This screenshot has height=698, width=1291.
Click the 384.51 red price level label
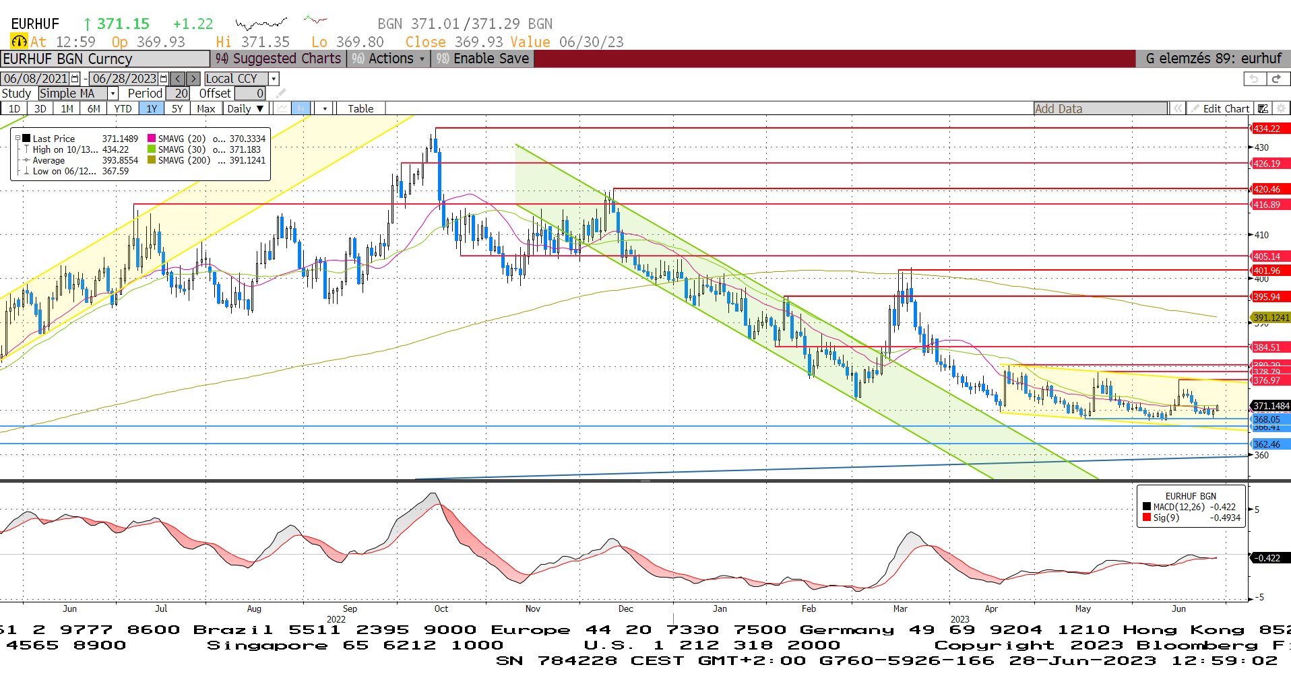pos(1269,347)
